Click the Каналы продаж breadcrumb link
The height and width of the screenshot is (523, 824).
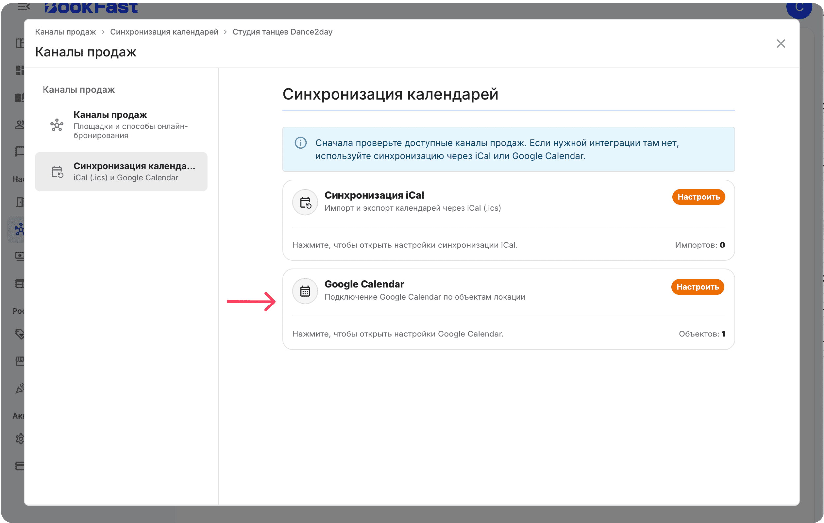click(65, 32)
